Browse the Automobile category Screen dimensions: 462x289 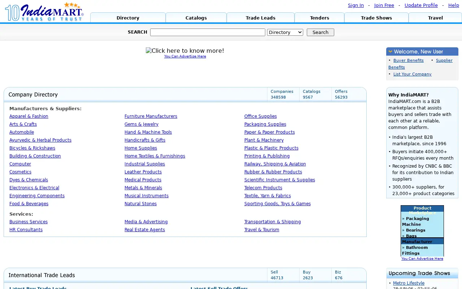click(x=22, y=132)
